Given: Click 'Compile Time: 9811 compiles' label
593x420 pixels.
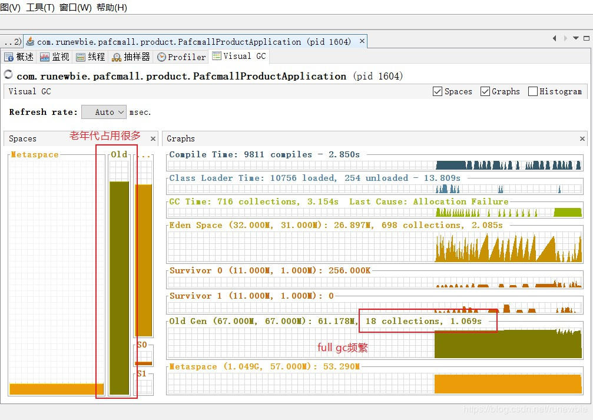Looking at the screenshot, I should coord(240,154).
